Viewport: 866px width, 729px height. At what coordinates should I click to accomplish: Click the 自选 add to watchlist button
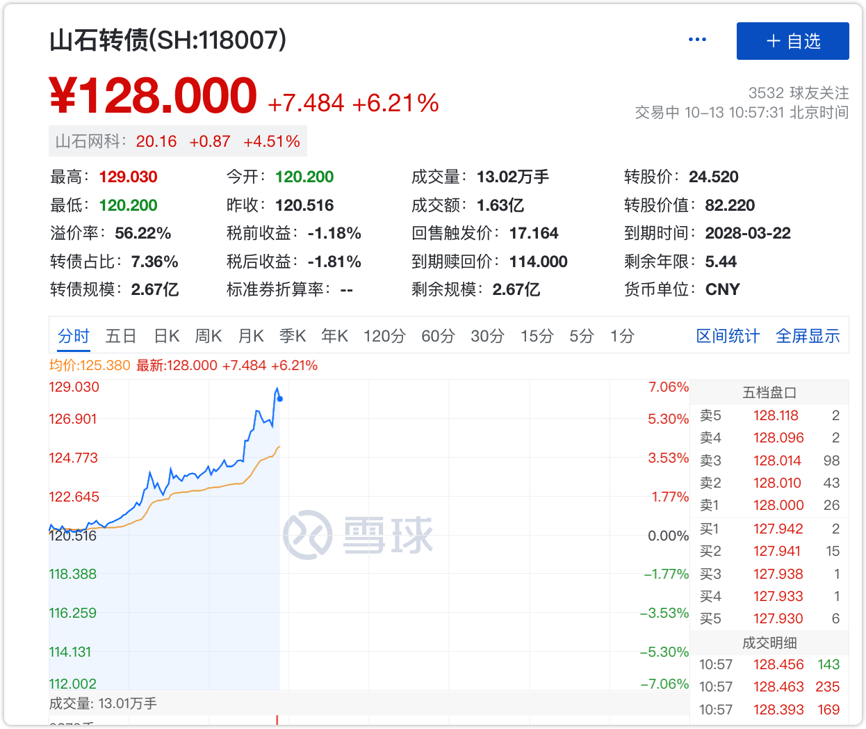pos(792,41)
